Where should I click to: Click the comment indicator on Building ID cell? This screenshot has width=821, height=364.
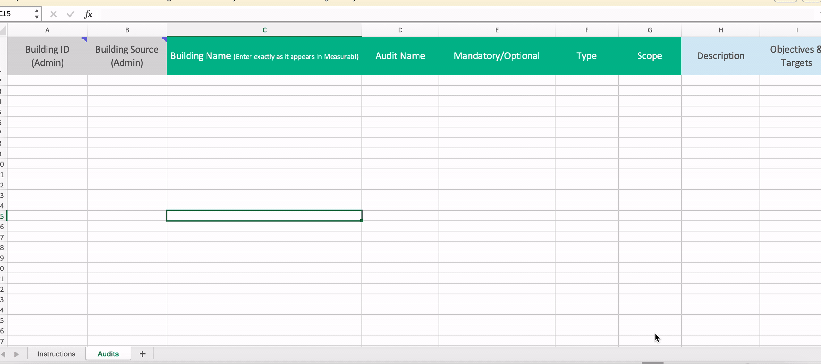[x=85, y=39]
